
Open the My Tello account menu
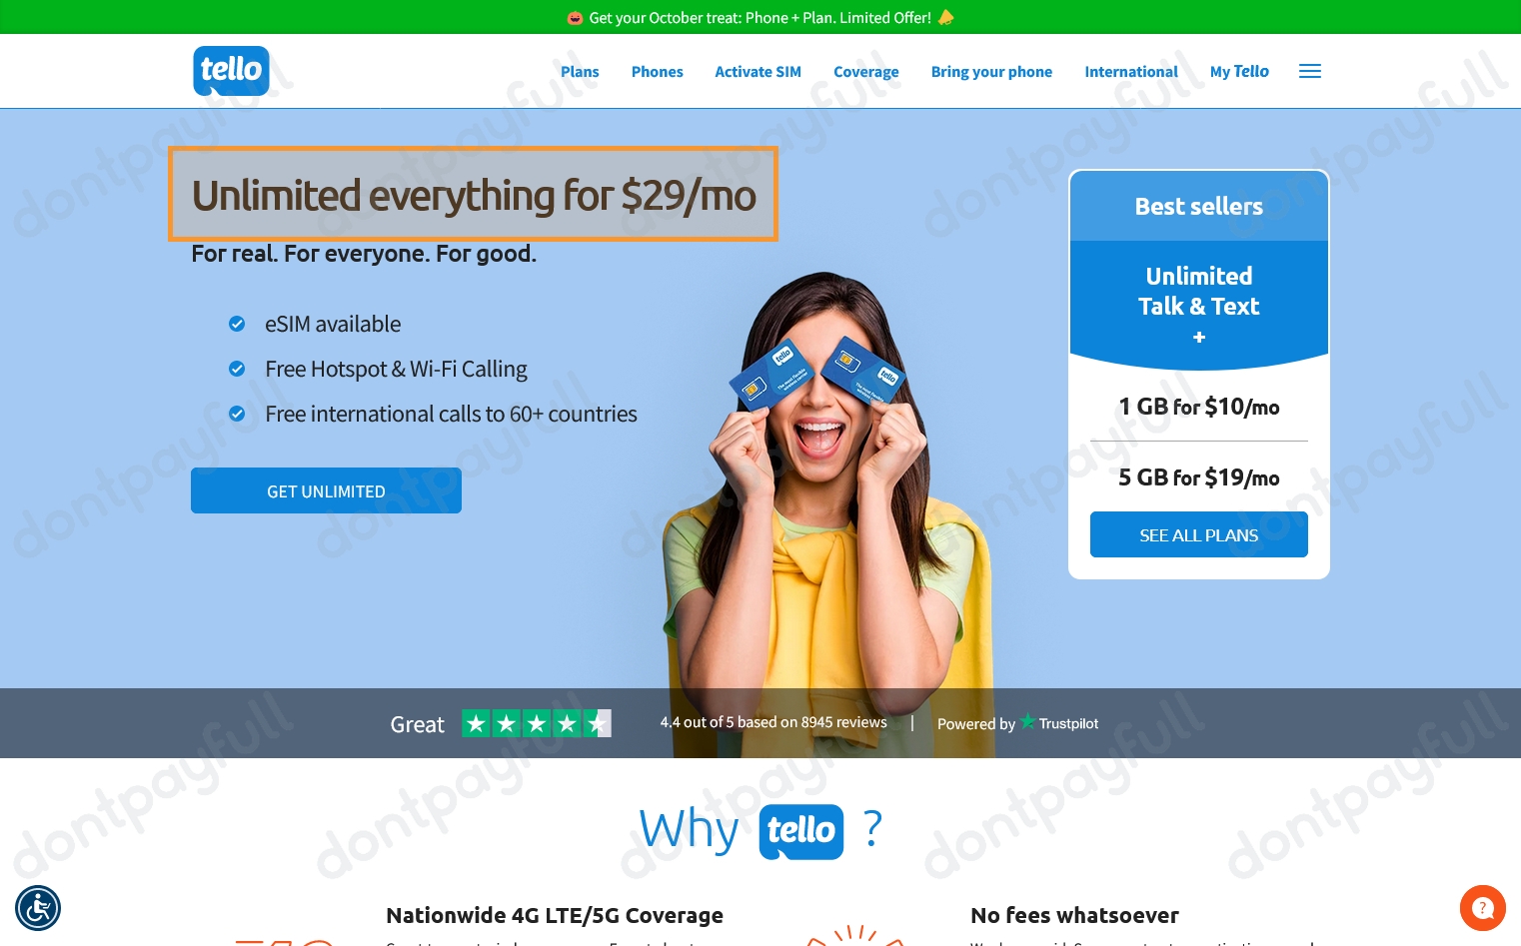click(1239, 72)
